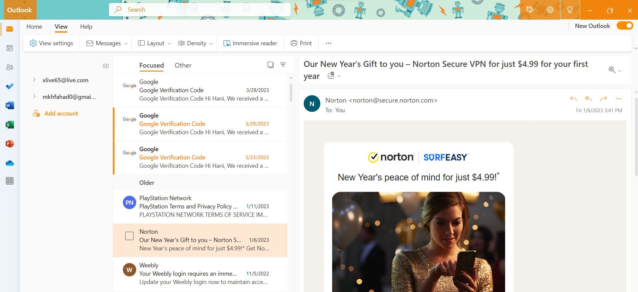This screenshot has height=292, width=638.
Task: Expand the xlive65@live.com account
Action: pyautogui.click(x=34, y=80)
